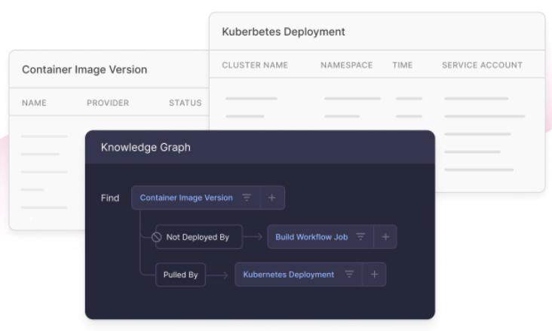Click the Pulled By relationship button
This screenshot has height=331, width=552.
[180, 274]
